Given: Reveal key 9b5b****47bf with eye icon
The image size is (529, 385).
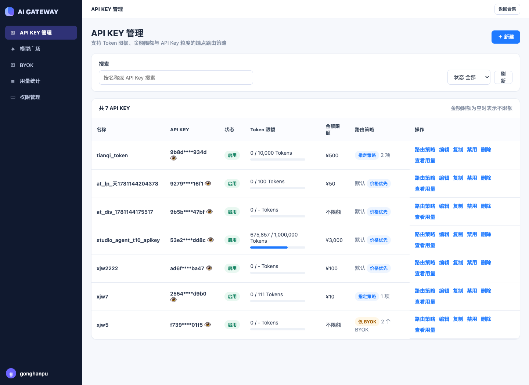Looking at the screenshot, I should click(209, 212).
